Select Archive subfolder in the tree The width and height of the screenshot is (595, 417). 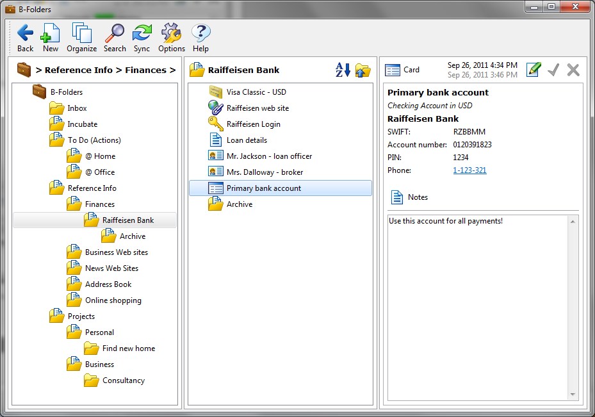(x=124, y=236)
